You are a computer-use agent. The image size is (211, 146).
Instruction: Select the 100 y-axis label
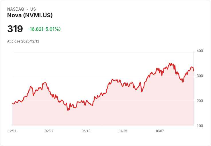tap(200, 126)
